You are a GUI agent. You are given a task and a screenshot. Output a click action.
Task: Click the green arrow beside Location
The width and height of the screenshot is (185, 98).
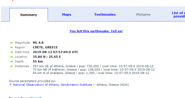[x=11, y=57]
